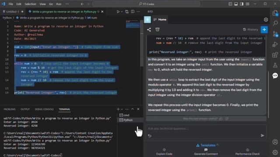
Task: Open the Explorer view in activity bar
Action: pyautogui.click(x=275, y=13)
